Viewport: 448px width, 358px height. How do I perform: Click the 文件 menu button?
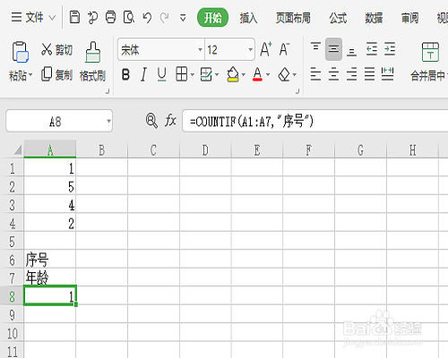28,18
